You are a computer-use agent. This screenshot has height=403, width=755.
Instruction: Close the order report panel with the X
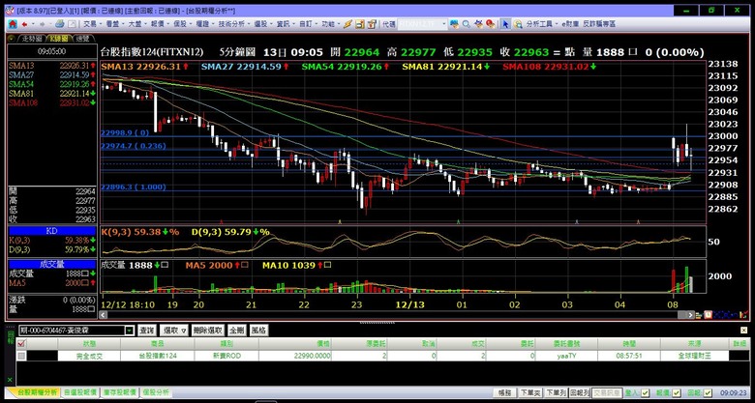click(x=744, y=331)
